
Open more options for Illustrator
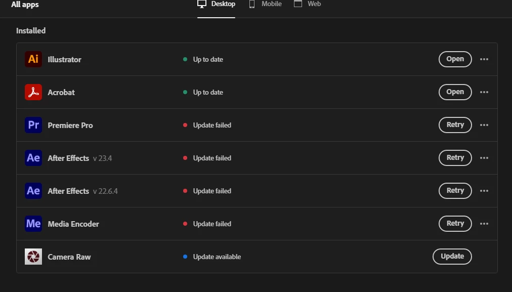(x=484, y=59)
